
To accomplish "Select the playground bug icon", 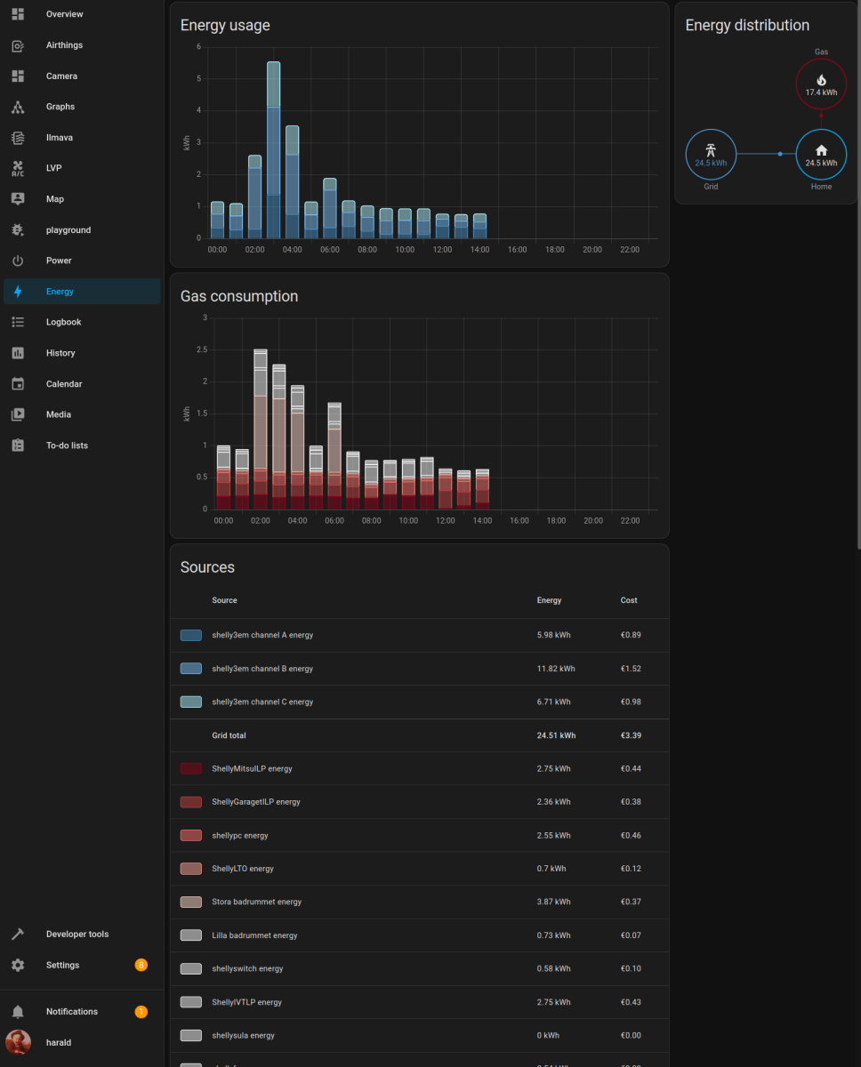I will pyautogui.click(x=18, y=230).
